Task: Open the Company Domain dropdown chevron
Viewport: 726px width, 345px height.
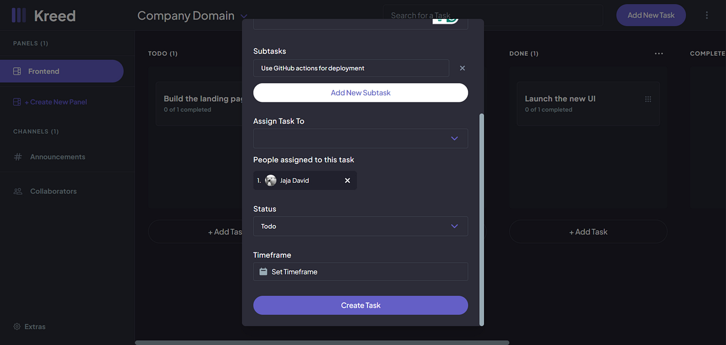Action: [x=244, y=17]
